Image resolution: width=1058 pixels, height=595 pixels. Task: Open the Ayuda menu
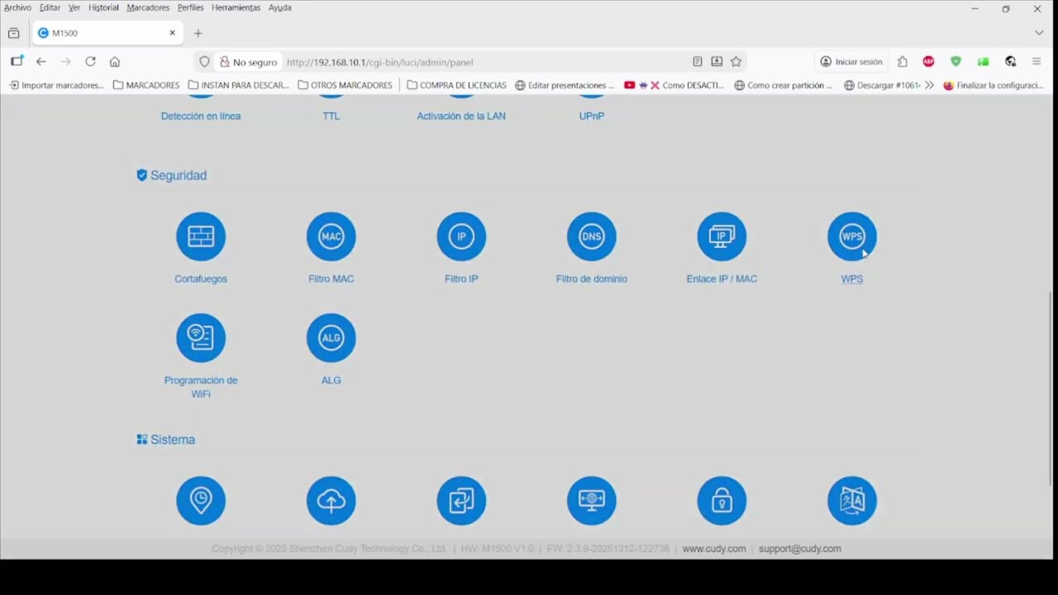click(279, 7)
